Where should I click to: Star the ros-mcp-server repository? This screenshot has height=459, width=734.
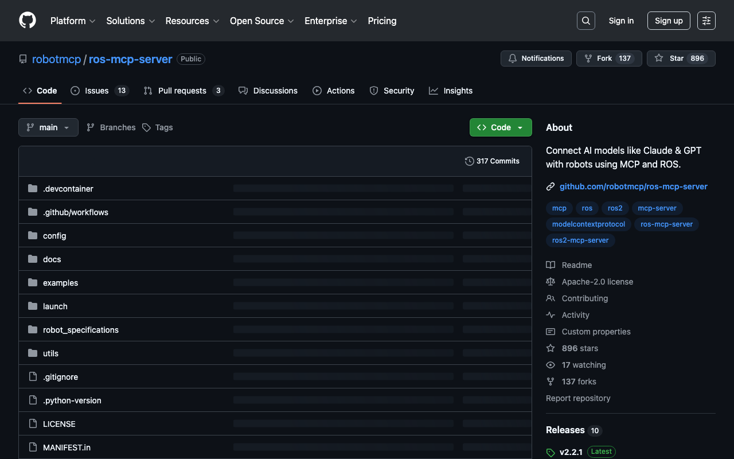[x=681, y=59]
